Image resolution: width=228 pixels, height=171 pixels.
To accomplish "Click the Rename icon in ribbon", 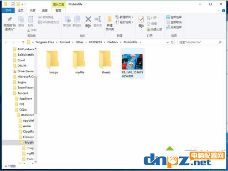I will (x=98, y=19).
